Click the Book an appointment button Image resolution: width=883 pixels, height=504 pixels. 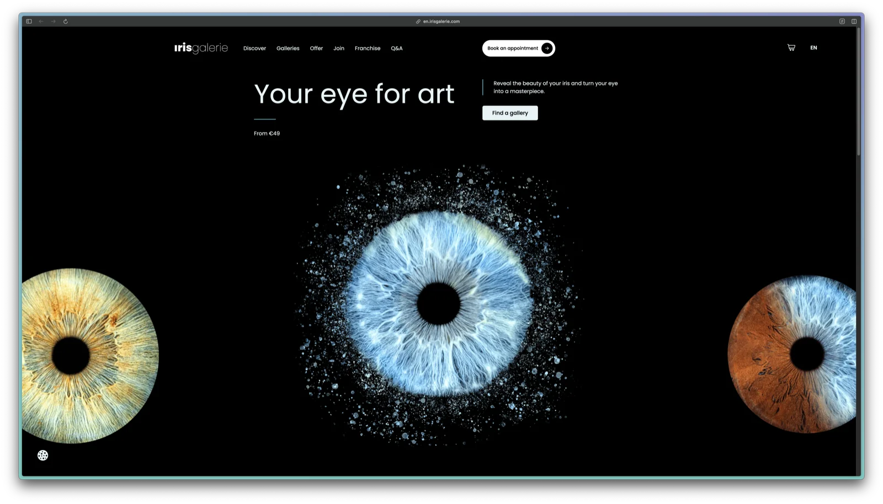[x=513, y=48]
